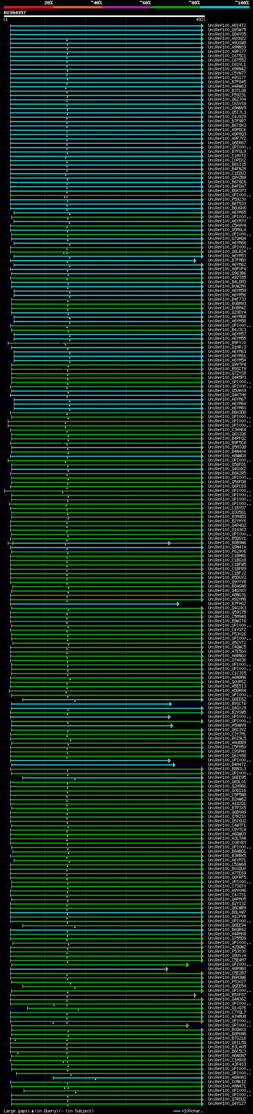This screenshot has width=253, height=1114.
Task: Select the UniRef100_C6SVL1 label
Action: 227,64
